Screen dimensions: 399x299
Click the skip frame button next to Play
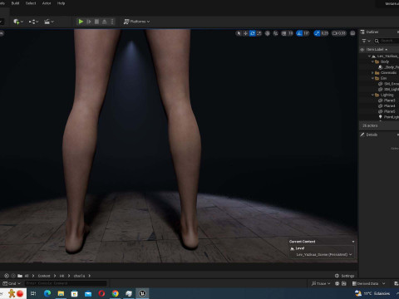(89, 22)
